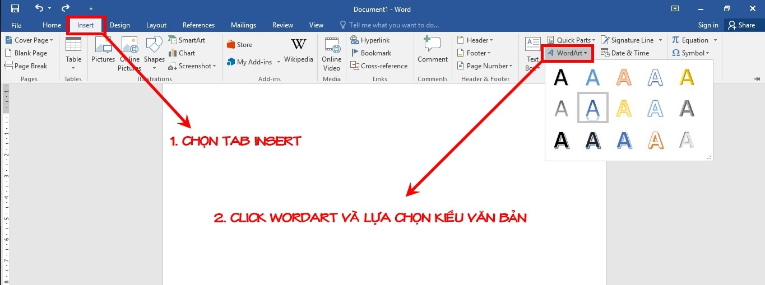Choose the blue bottom-row WordArt style
The image size is (765, 285).
click(624, 140)
